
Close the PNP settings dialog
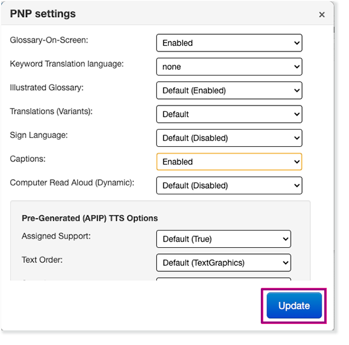click(322, 15)
